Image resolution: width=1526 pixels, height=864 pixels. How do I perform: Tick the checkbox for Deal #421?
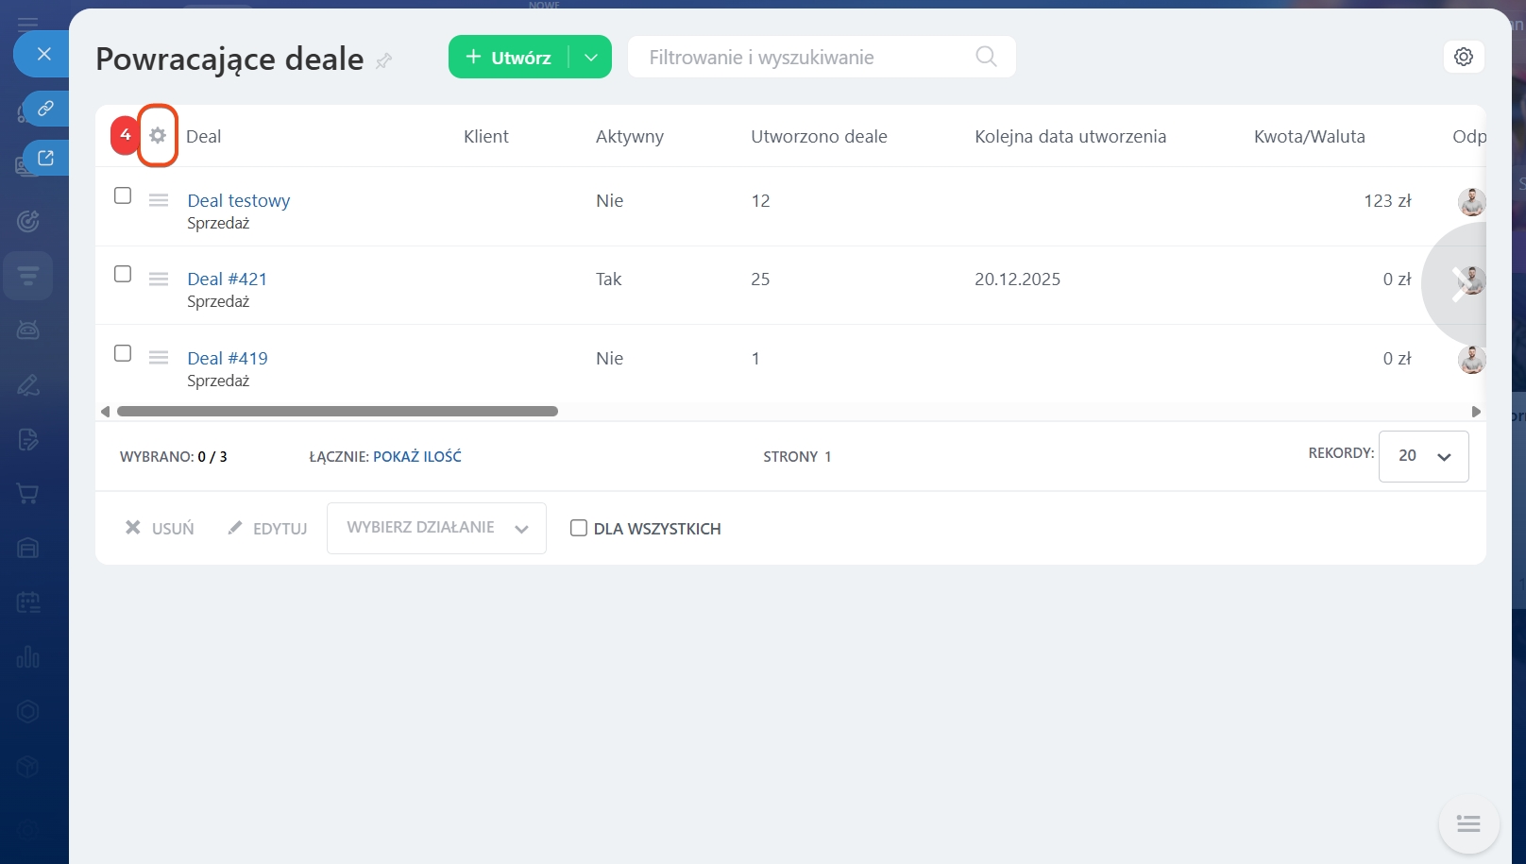pos(123,274)
